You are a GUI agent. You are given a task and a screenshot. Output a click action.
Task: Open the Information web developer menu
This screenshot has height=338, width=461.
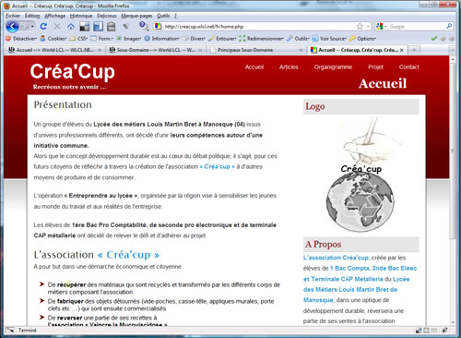(x=161, y=39)
